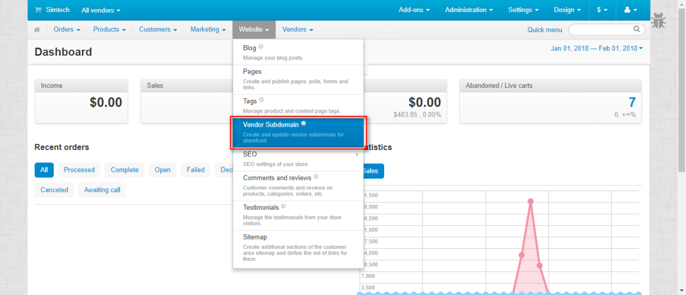Open the currency $ dropdown
The height and width of the screenshot is (295, 686).
602,10
